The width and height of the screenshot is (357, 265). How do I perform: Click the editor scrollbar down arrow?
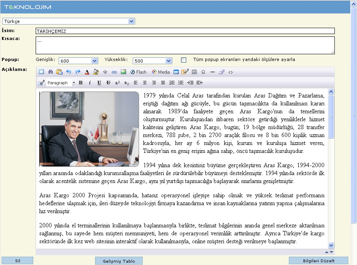[x=331, y=245]
